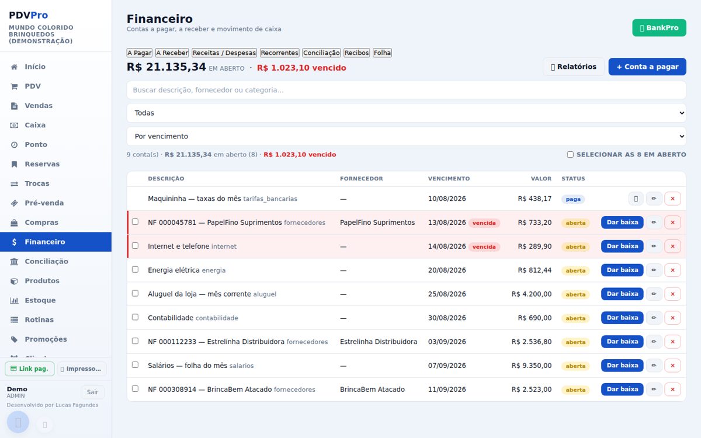Go to Reservas in sidebar
The height and width of the screenshot is (438, 701).
point(55,164)
